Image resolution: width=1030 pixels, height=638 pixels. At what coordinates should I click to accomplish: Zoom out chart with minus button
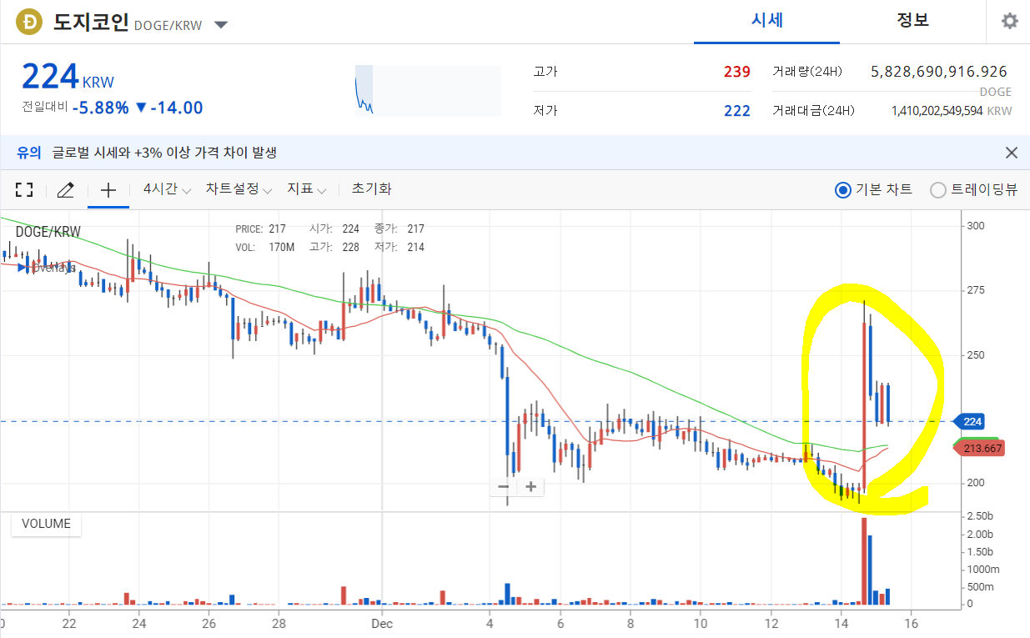point(504,486)
